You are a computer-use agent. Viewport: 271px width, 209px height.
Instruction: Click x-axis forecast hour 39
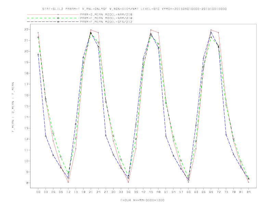click(x=136, y=192)
